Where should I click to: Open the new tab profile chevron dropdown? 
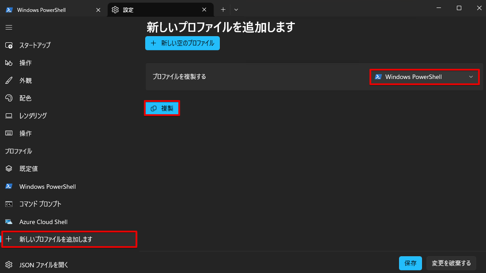point(236,9)
